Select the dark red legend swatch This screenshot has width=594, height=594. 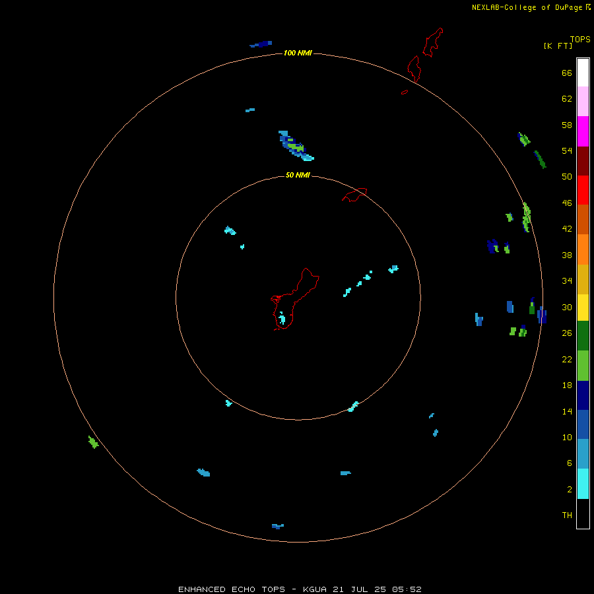point(583,161)
